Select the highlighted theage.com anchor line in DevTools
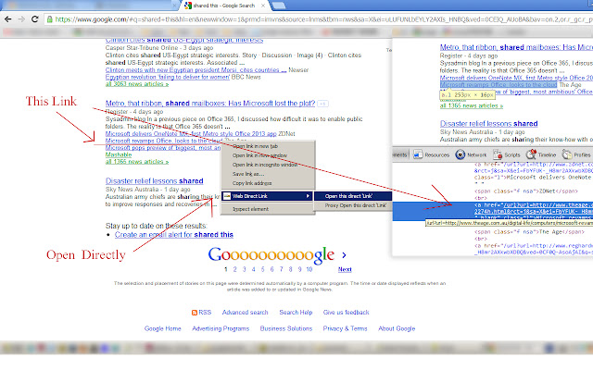 point(492,212)
